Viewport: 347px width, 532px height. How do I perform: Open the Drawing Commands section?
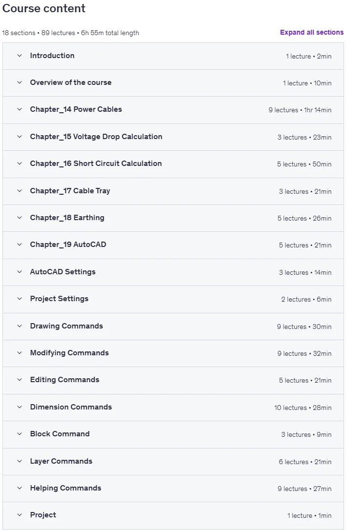pos(173,327)
